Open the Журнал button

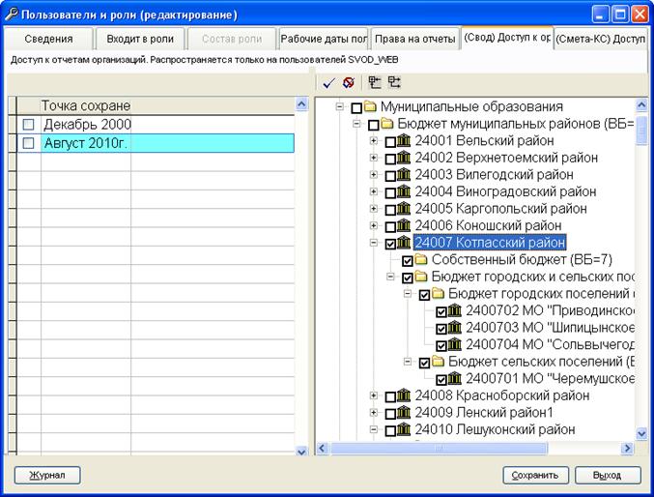[47, 475]
